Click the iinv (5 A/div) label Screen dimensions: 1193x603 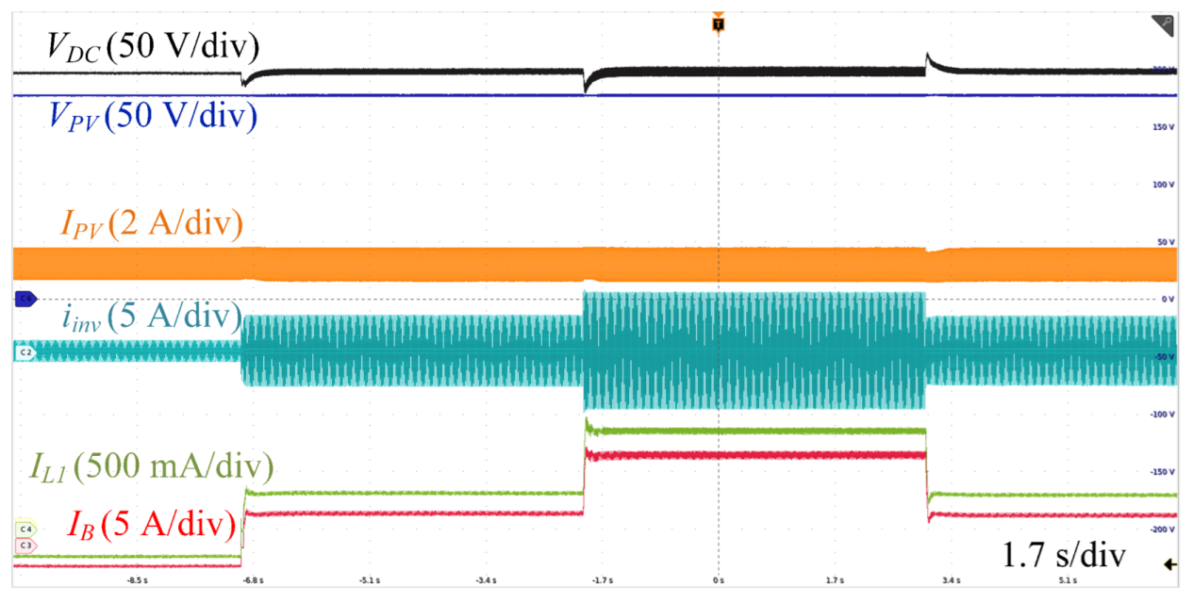pos(141,314)
